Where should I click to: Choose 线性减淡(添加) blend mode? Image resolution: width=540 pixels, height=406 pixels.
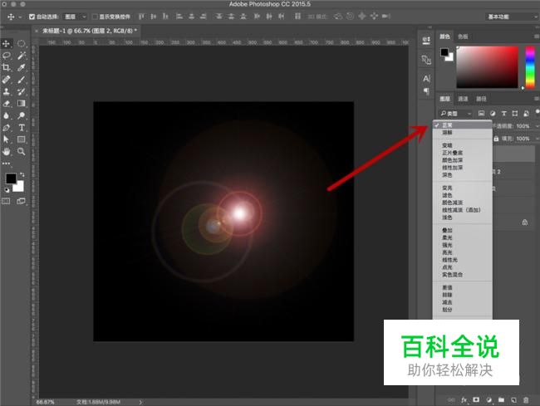click(462, 210)
